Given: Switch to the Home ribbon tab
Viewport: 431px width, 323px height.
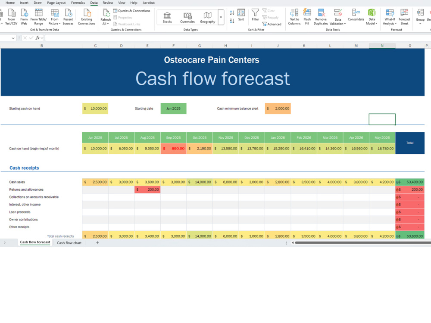Looking at the screenshot, I should 10,3.
